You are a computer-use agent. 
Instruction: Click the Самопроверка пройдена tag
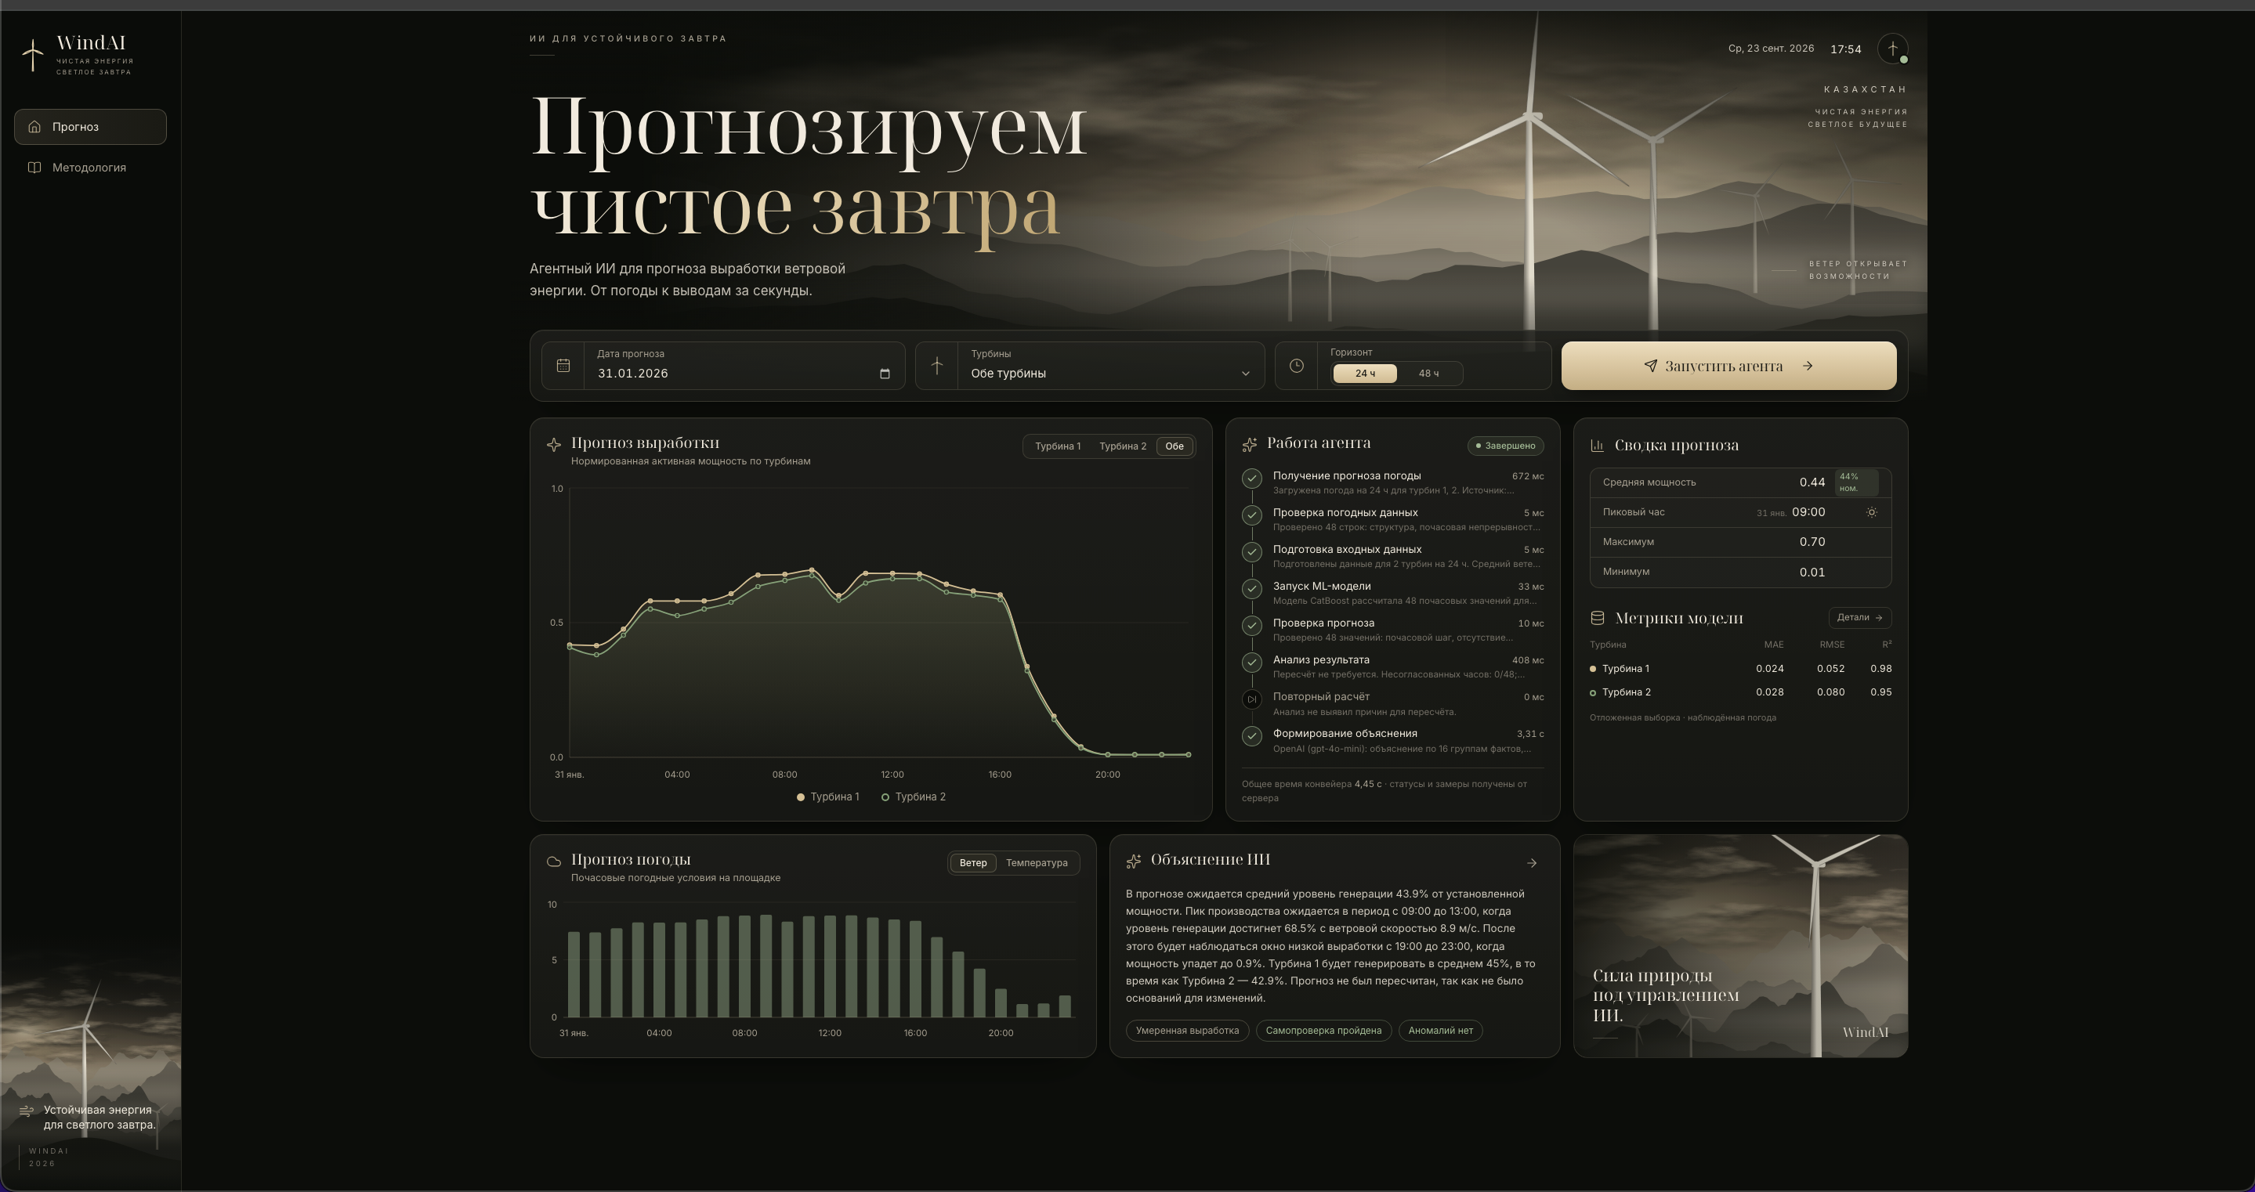[1323, 1031]
